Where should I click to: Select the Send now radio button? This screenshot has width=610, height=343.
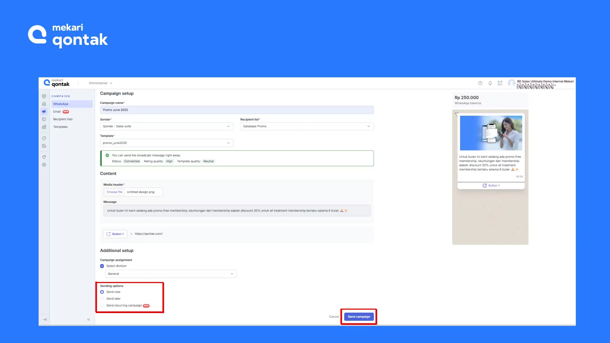102,292
